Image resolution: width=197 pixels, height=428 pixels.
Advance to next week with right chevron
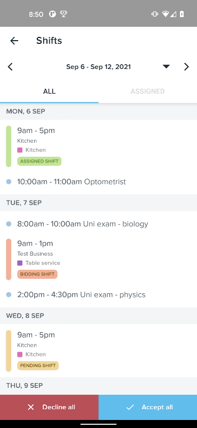coord(186,66)
